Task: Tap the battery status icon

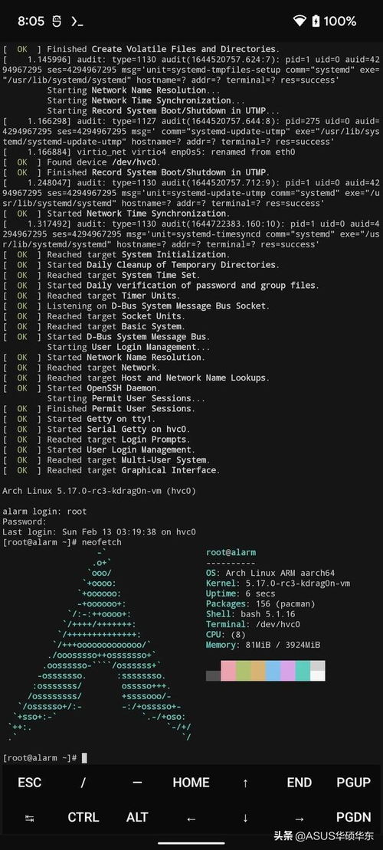Action: (316, 21)
